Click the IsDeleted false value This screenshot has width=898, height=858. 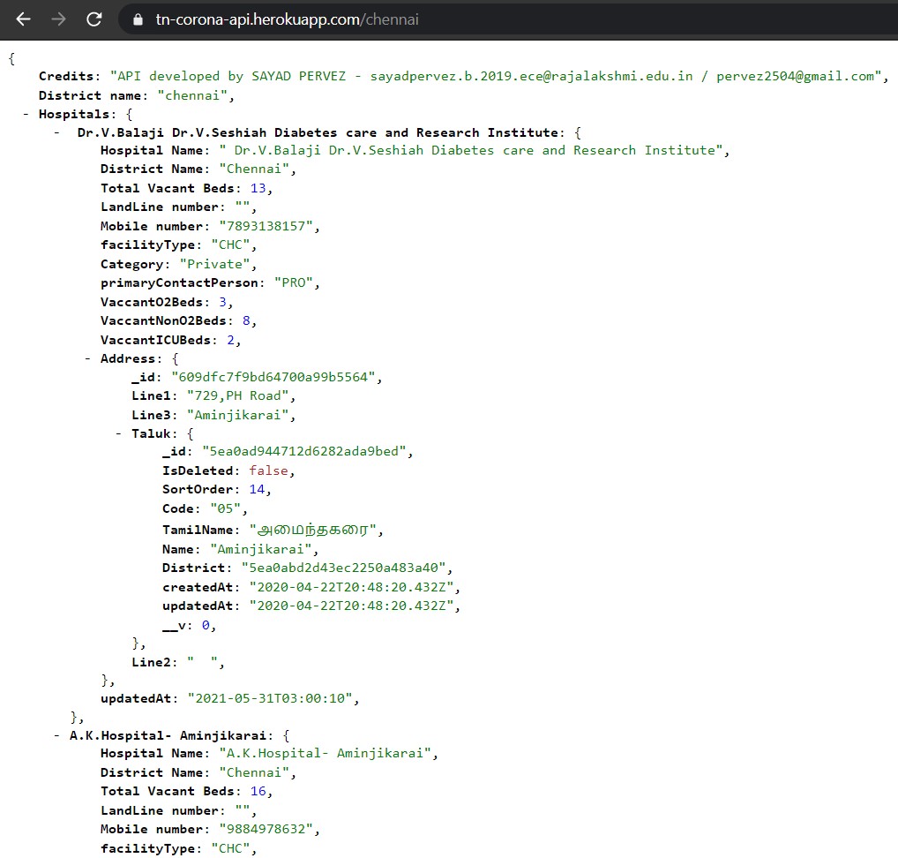pyautogui.click(x=267, y=470)
